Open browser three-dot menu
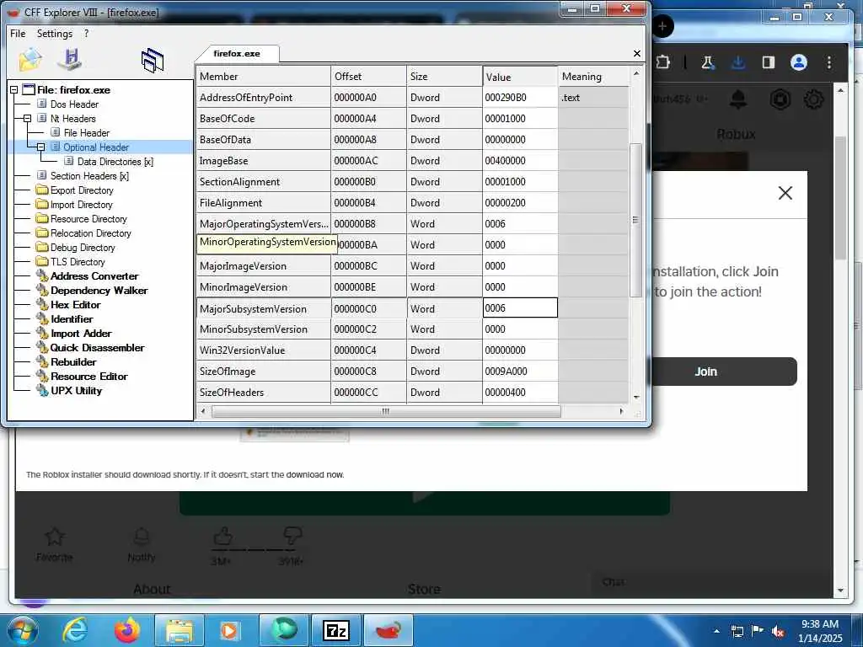The width and height of the screenshot is (863, 647). (x=829, y=62)
